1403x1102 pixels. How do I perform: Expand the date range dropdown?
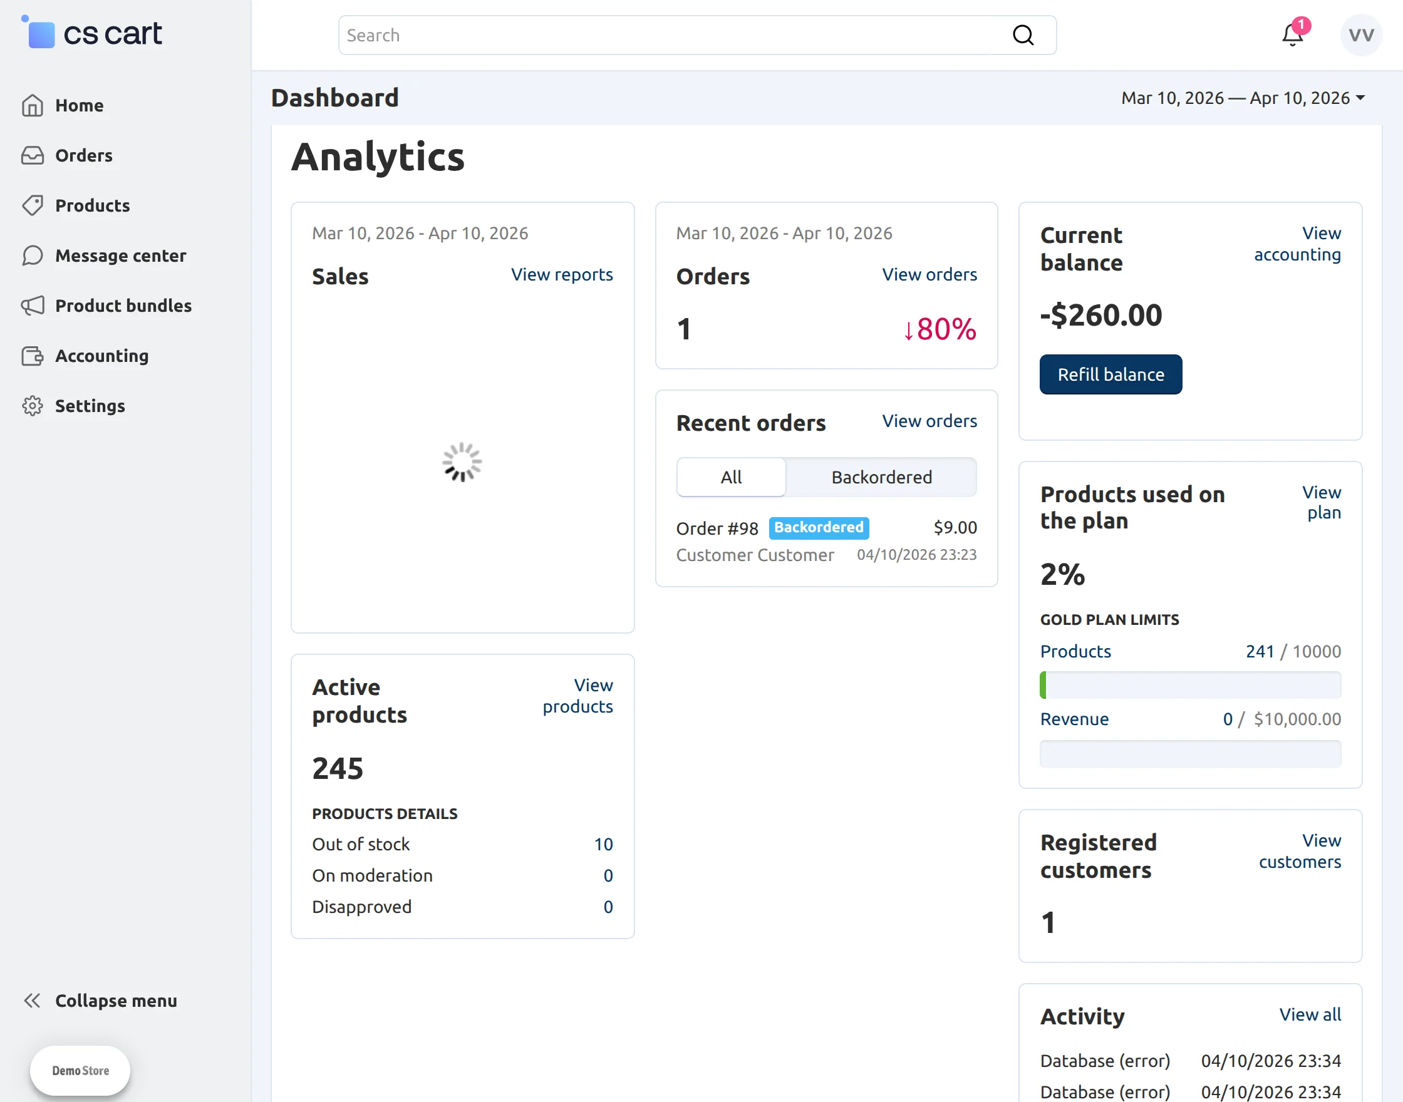click(1242, 98)
